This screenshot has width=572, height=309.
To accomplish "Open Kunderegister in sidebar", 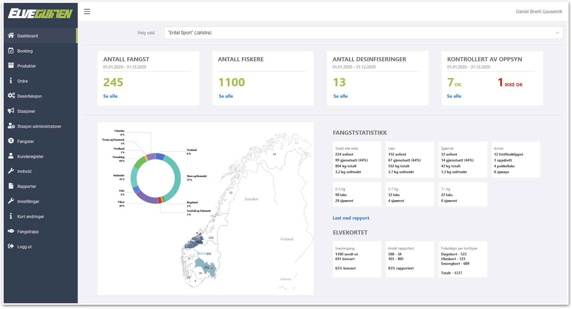I will 40,156.
